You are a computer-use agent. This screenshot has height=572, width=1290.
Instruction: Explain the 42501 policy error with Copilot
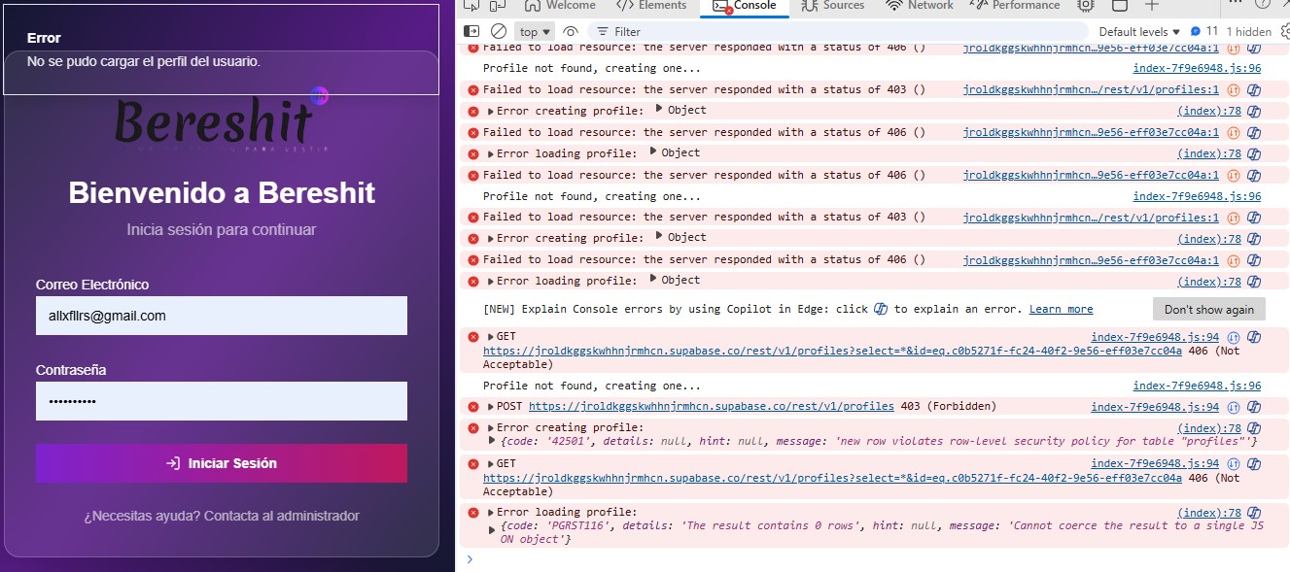(x=1254, y=428)
